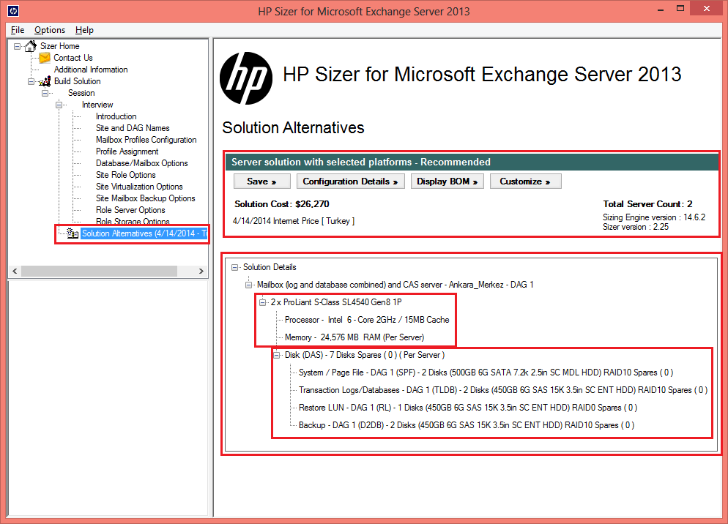Select the Backup DAG 1 (D2DB) row
This screenshot has height=524, width=728.
(x=466, y=425)
